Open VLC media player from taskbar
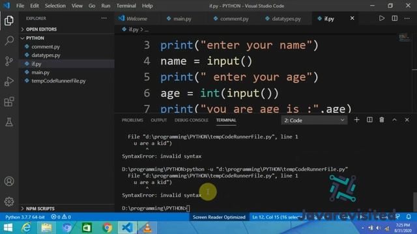The width and height of the screenshot is (417, 234). (x=147, y=227)
